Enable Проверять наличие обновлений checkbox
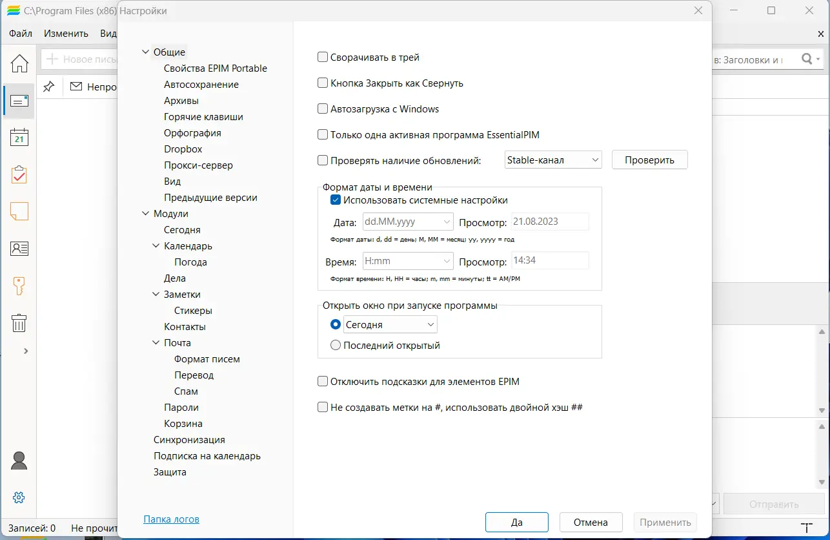Image resolution: width=830 pixels, height=540 pixels. (x=323, y=161)
